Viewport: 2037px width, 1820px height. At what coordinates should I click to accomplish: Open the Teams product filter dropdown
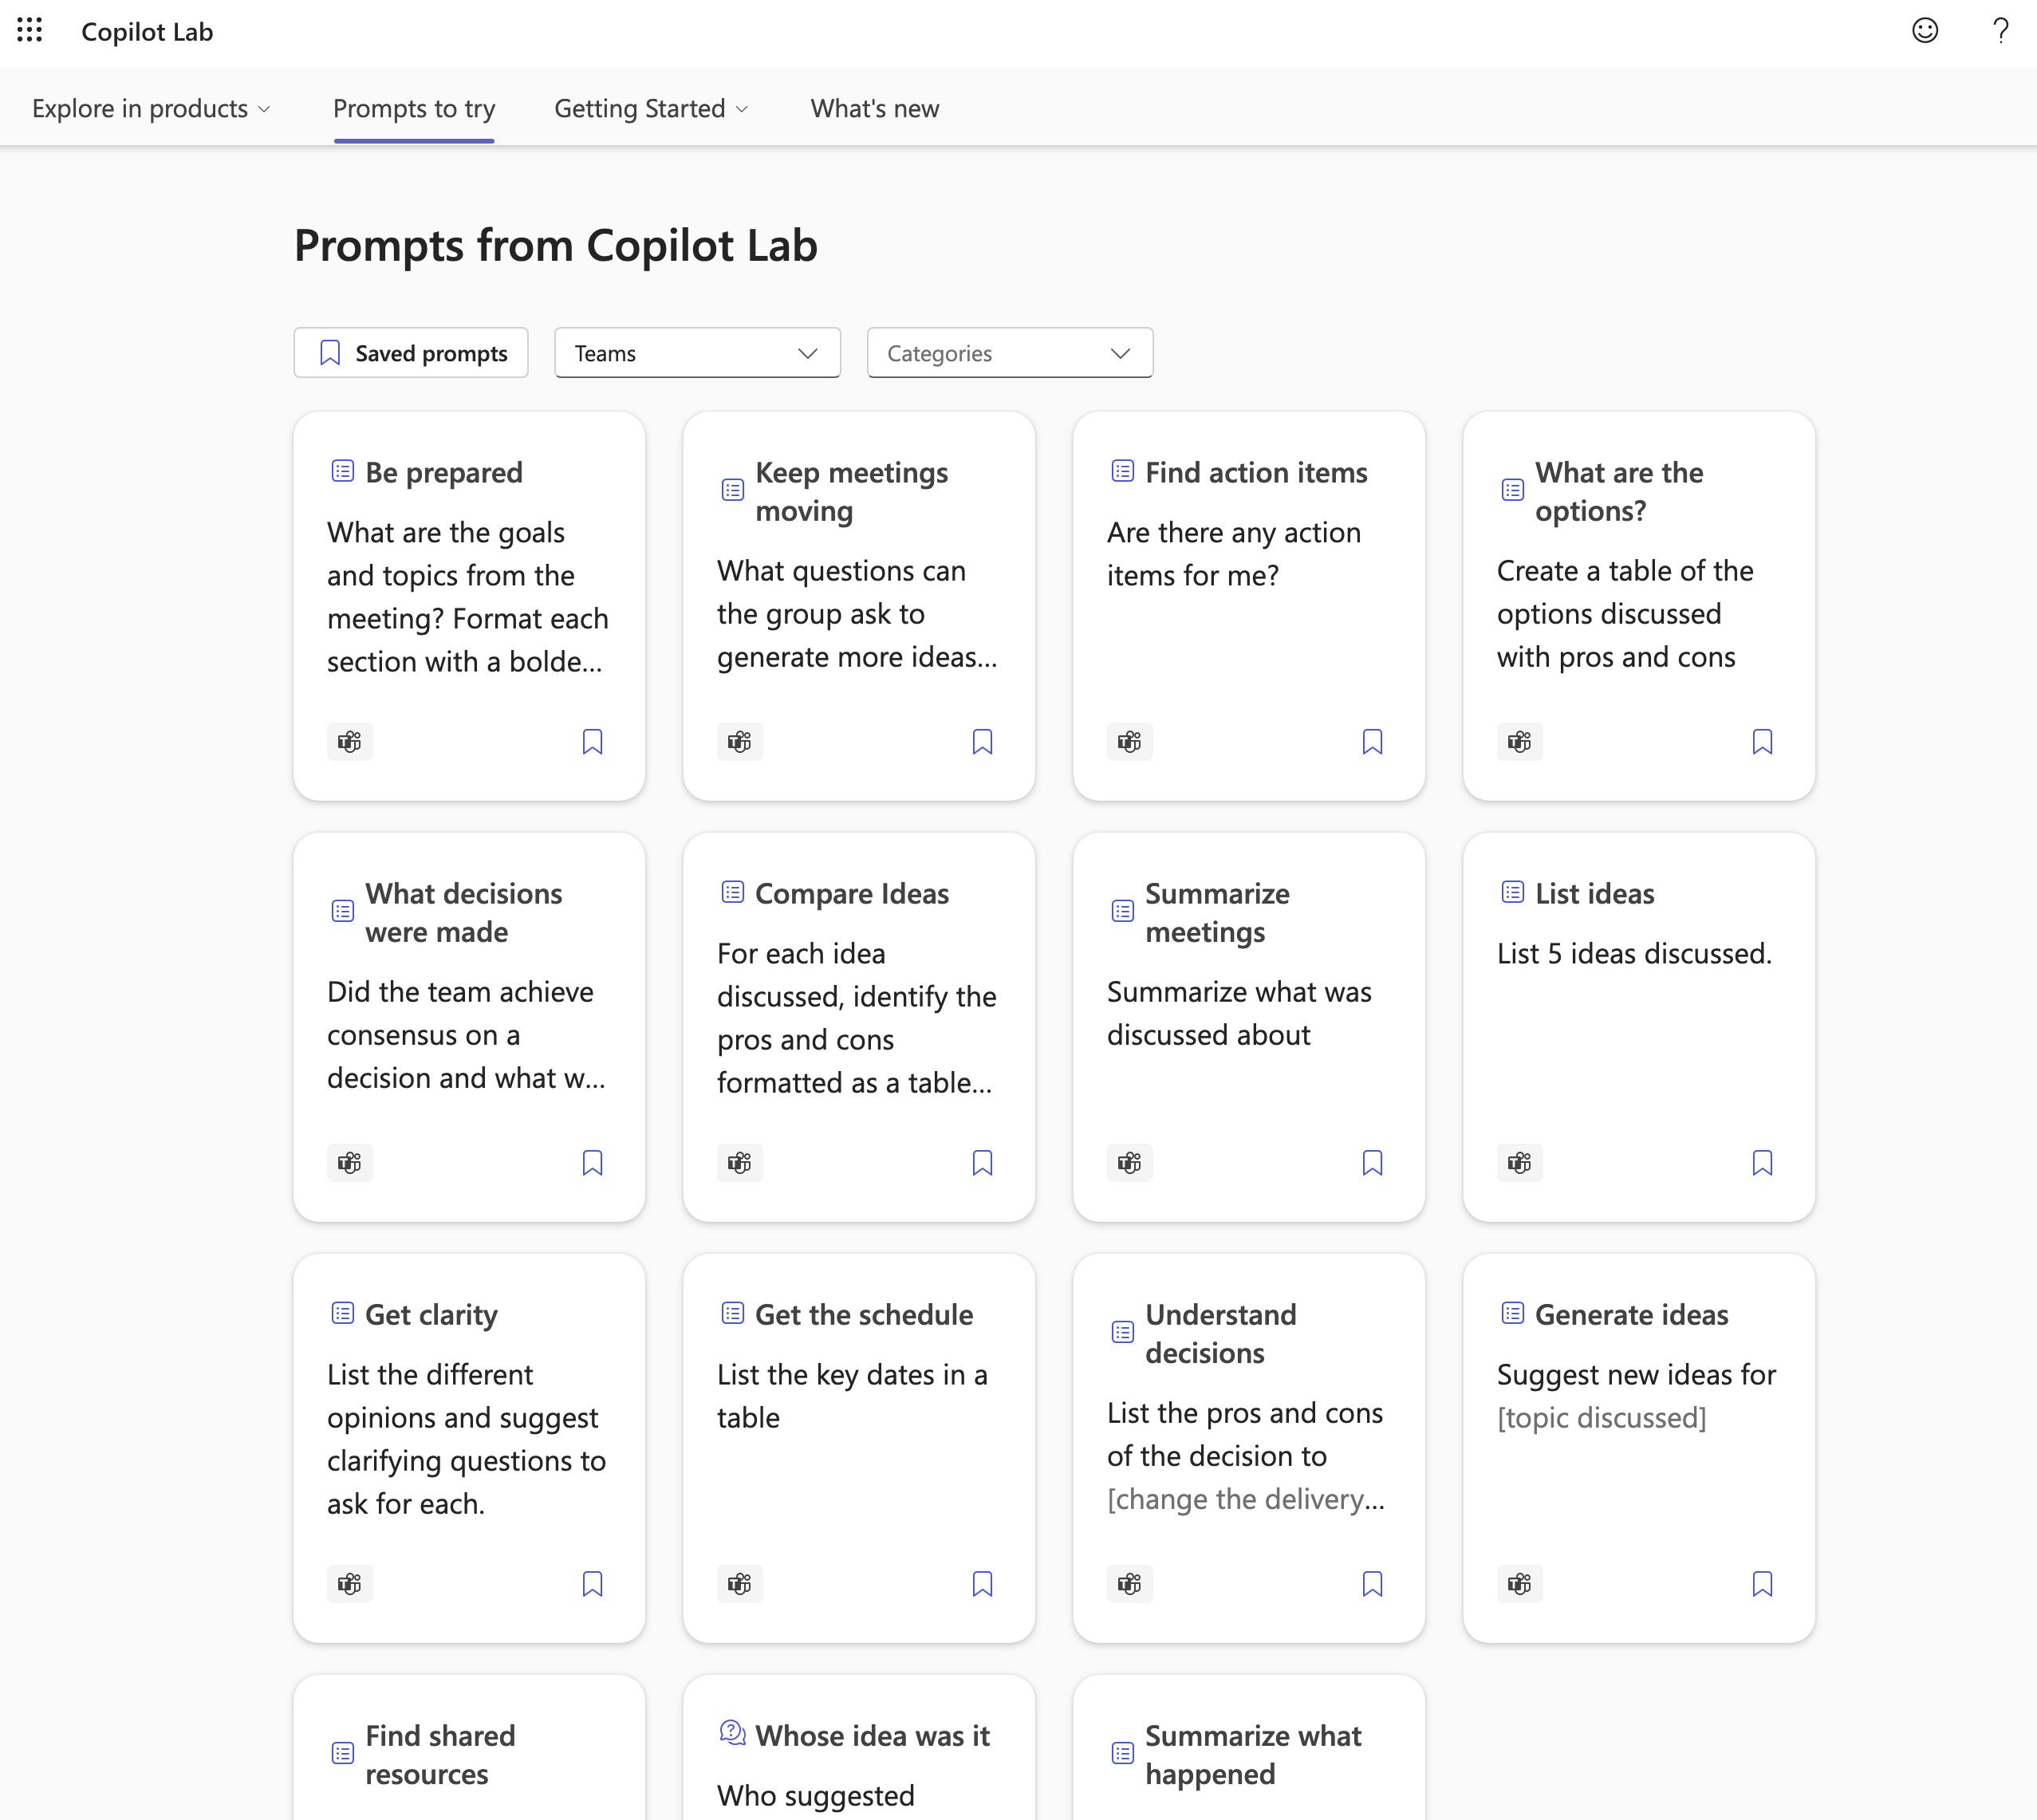pos(697,353)
